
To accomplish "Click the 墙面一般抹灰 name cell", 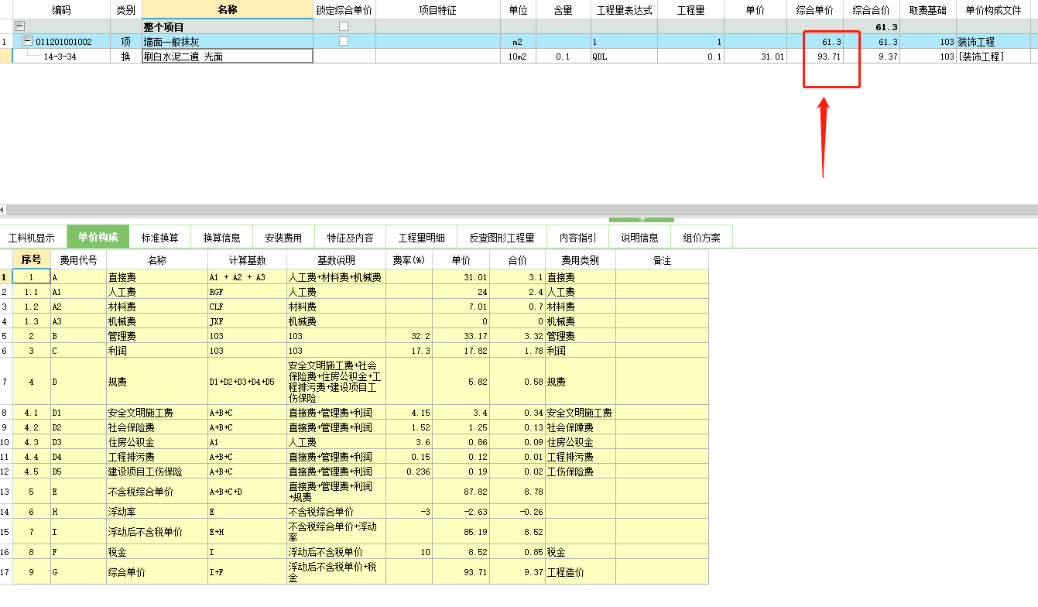I will point(227,42).
